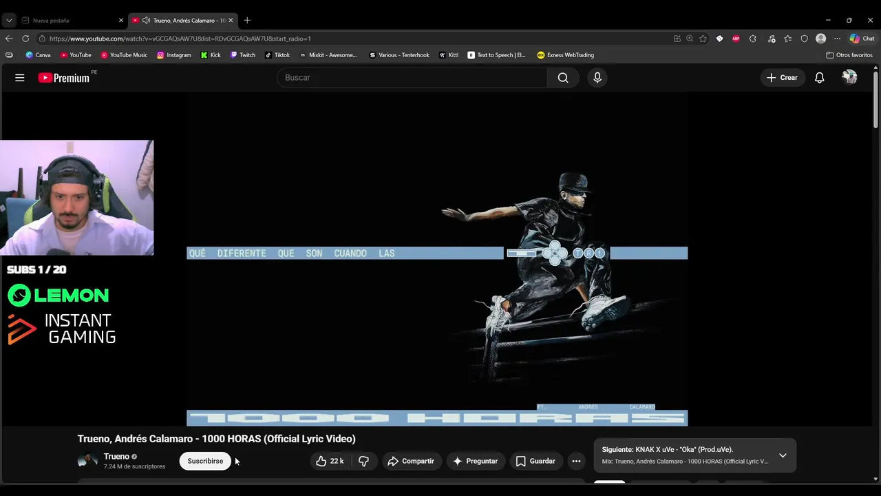Screen dimensions: 881x496
Task: Open a new tab with plus button
Action: [x=247, y=21]
